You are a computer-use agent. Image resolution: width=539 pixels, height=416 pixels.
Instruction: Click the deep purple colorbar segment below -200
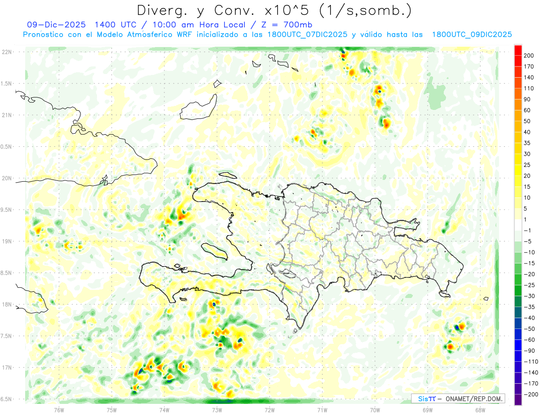tap(518, 400)
